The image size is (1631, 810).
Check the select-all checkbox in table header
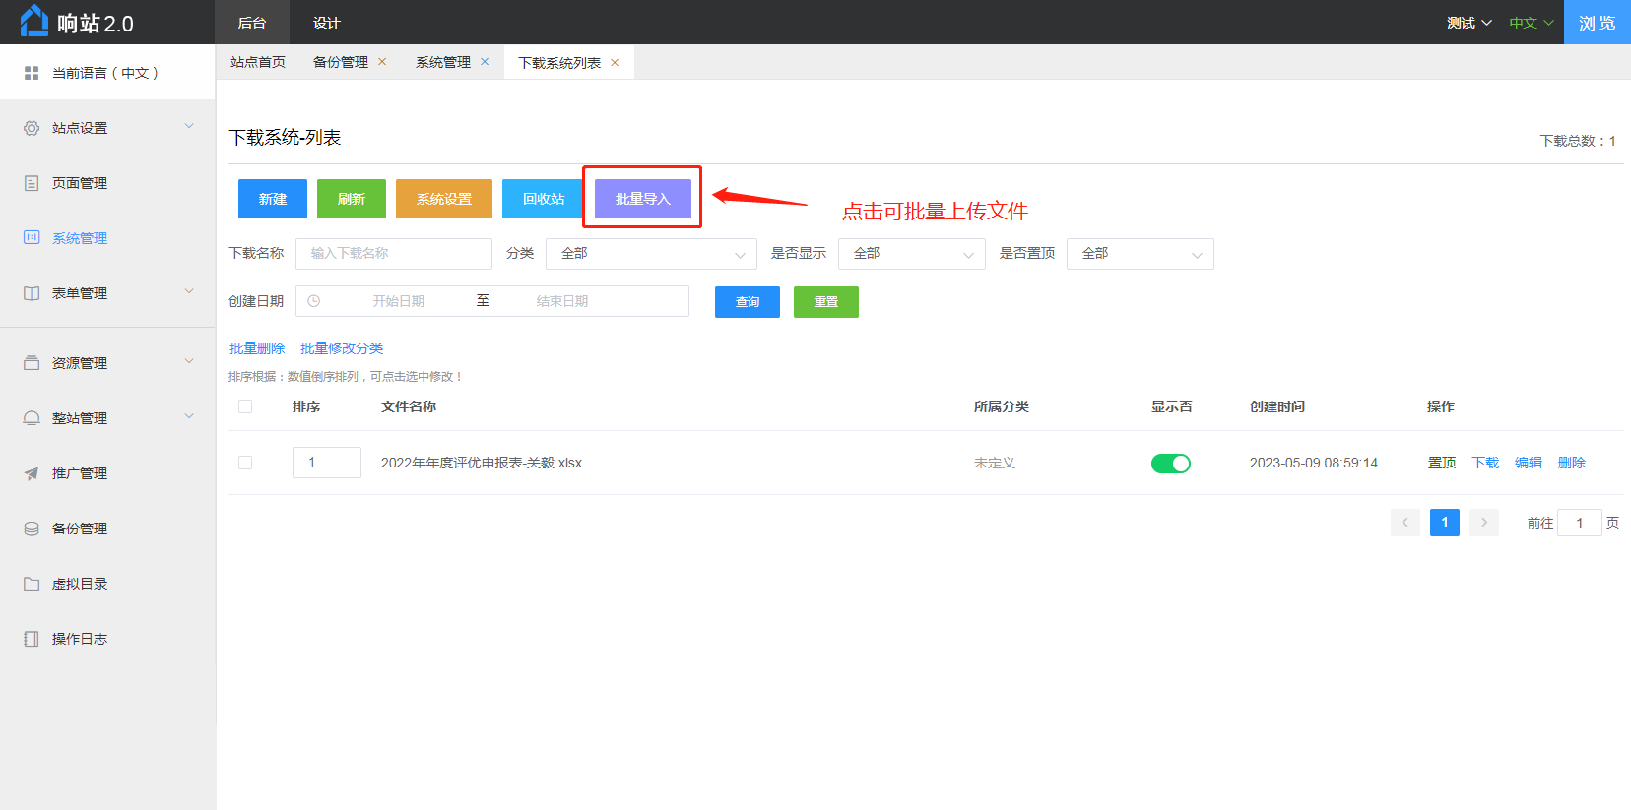[245, 406]
